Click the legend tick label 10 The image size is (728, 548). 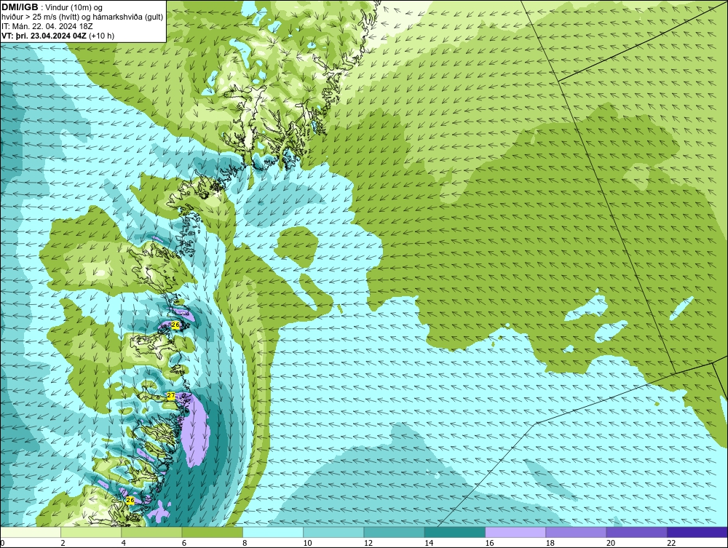click(307, 544)
